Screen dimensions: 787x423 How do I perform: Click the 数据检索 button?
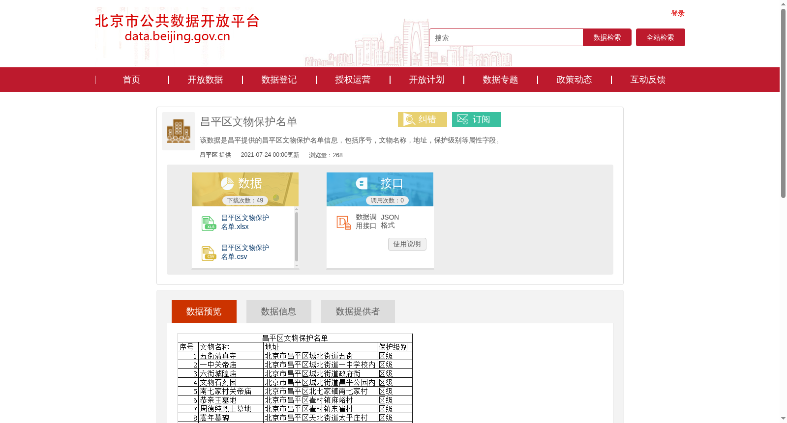tap(607, 37)
